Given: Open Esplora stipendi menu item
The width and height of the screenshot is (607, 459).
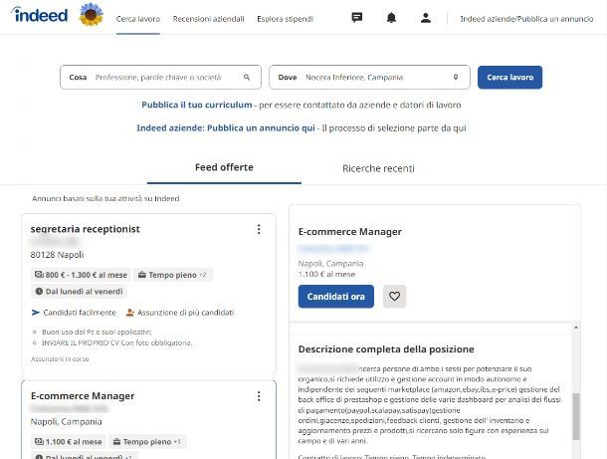Looking at the screenshot, I should (286, 19).
